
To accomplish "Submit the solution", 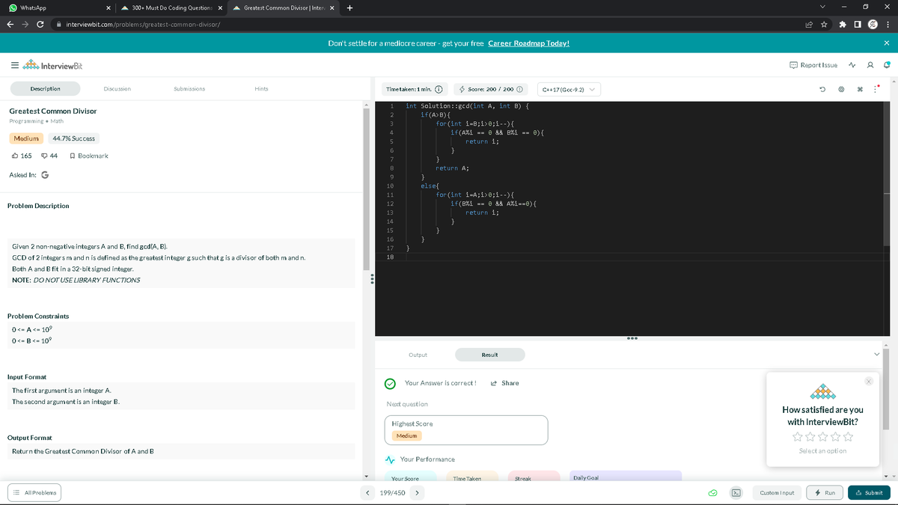I will click(x=869, y=492).
